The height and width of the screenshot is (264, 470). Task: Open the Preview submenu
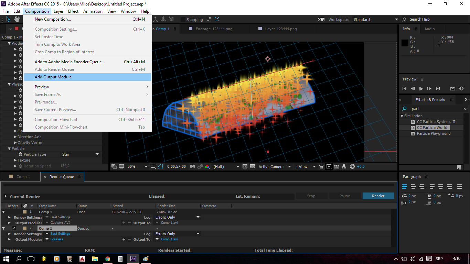(x=87, y=87)
